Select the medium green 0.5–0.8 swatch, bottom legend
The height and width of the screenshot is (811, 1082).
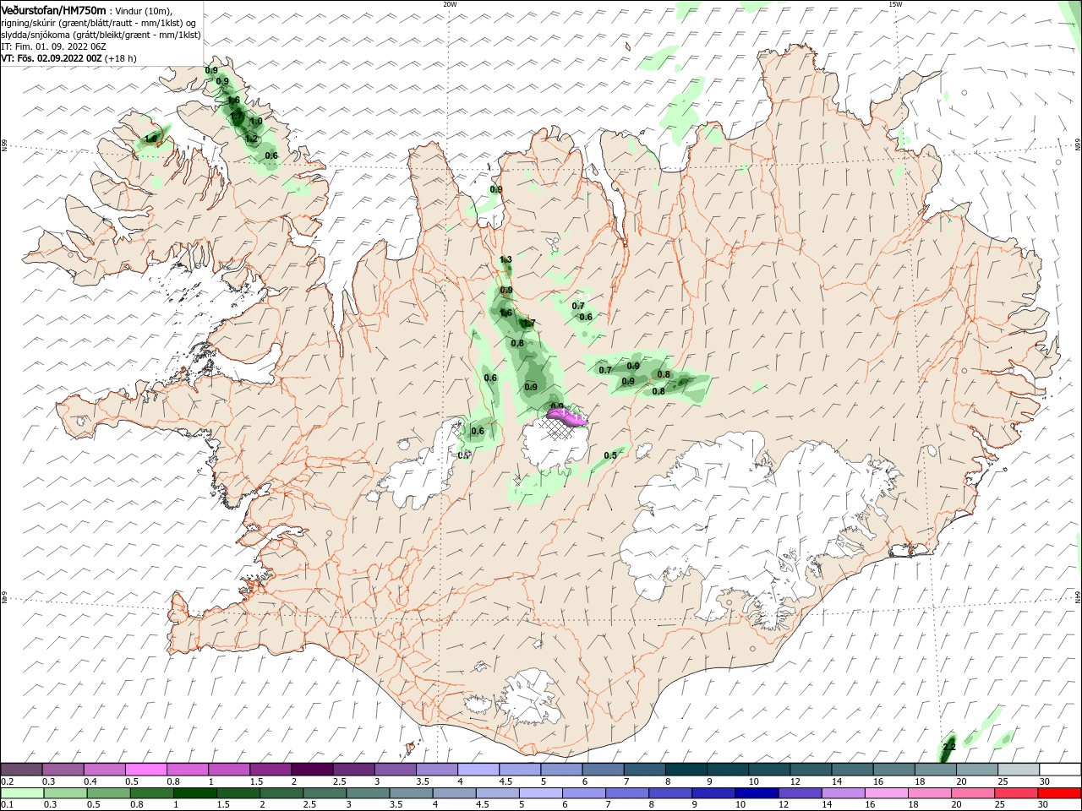(x=109, y=793)
